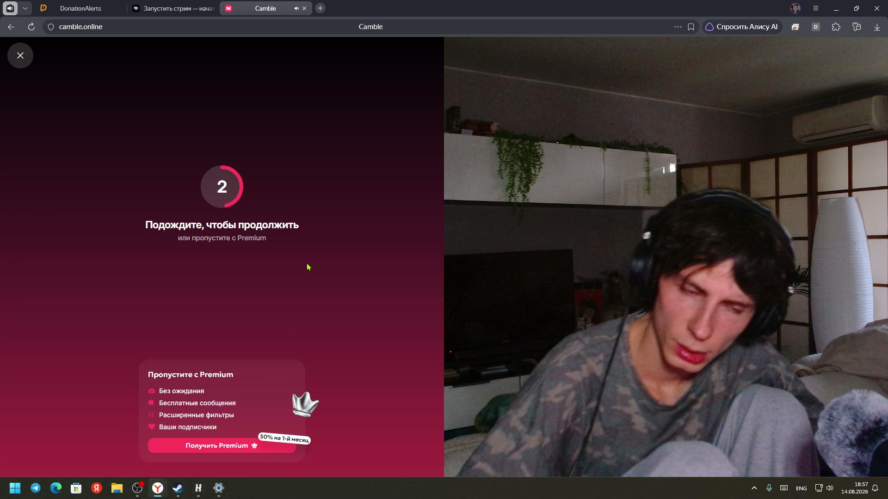Viewport: 888px width, 499px height.
Task: Click the "Подождите, чтобы продолжить" heading
Action: click(222, 225)
